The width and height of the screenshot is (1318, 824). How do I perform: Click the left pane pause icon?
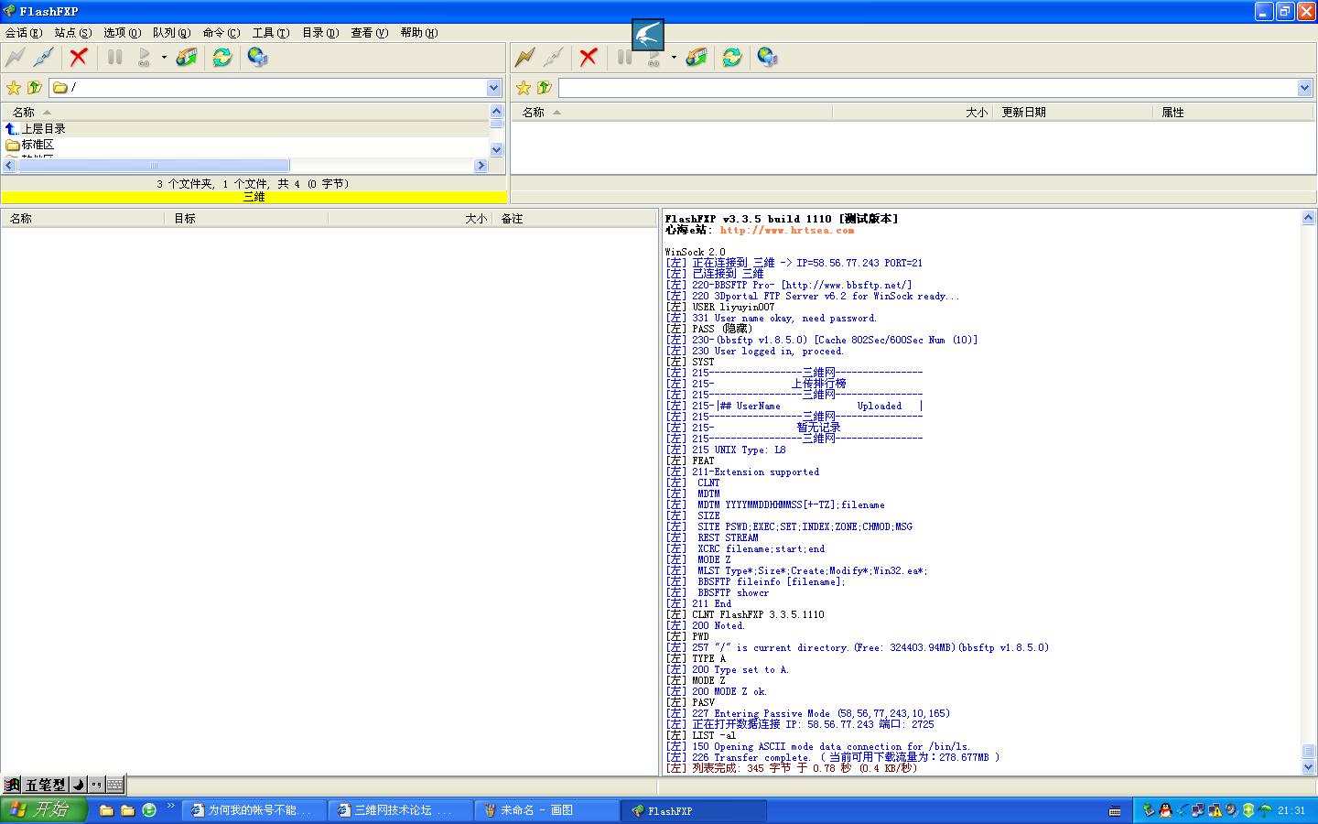click(114, 58)
